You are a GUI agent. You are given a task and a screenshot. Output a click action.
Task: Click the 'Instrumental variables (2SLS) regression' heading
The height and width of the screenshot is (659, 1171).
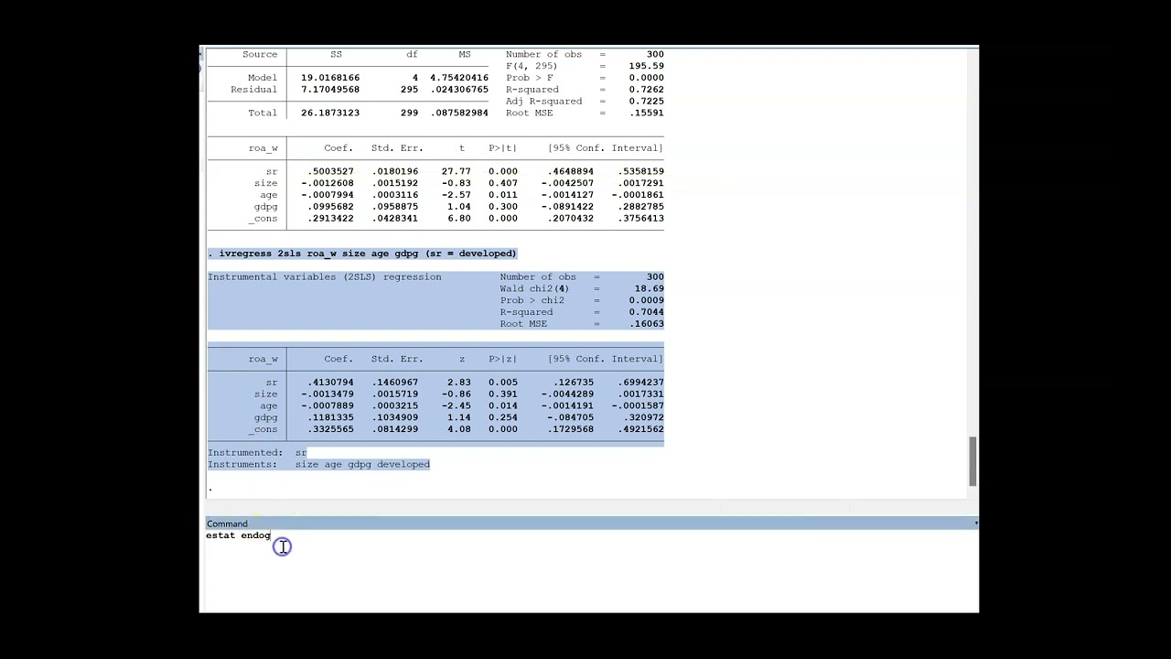tap(325, 276)
